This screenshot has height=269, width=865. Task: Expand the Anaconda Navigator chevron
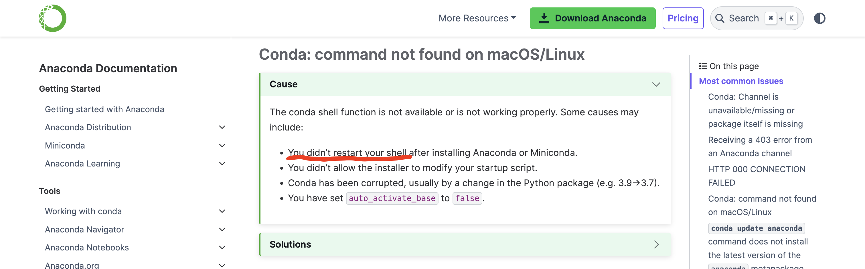[x=222, y=230]
